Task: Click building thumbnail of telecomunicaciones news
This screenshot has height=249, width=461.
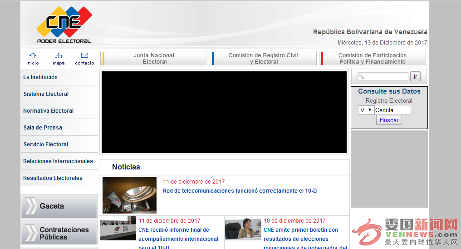Action: coord(129,195)
